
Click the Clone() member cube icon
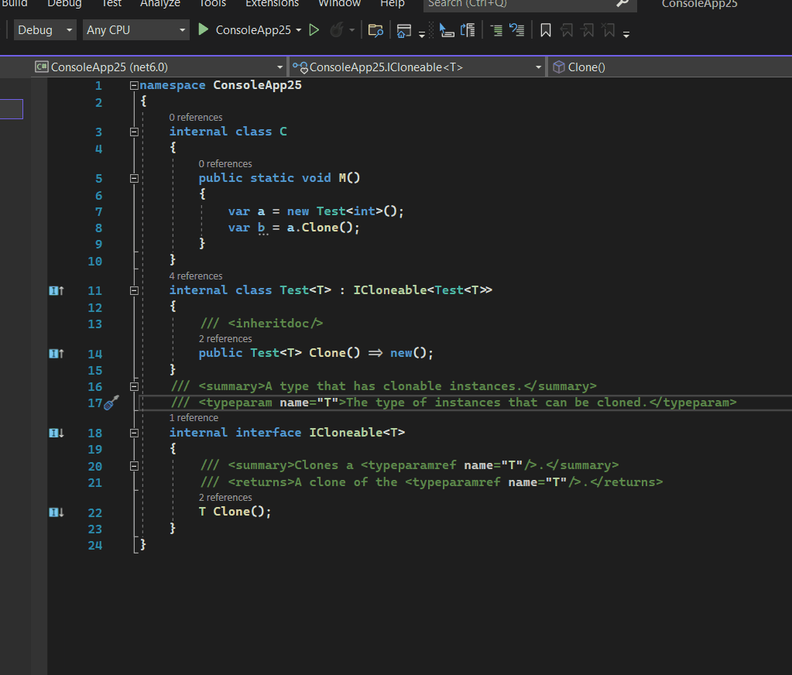pos(558,67)
